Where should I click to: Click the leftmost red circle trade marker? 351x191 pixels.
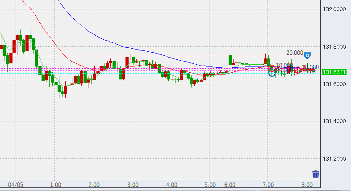[x=272, y=68]
